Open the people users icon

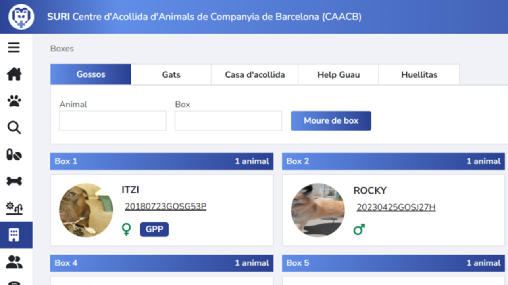pos(14,262)
